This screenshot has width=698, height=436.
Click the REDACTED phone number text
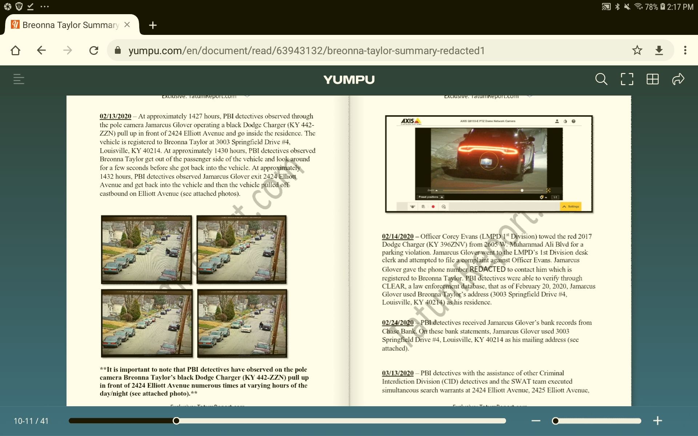(488, 269)
